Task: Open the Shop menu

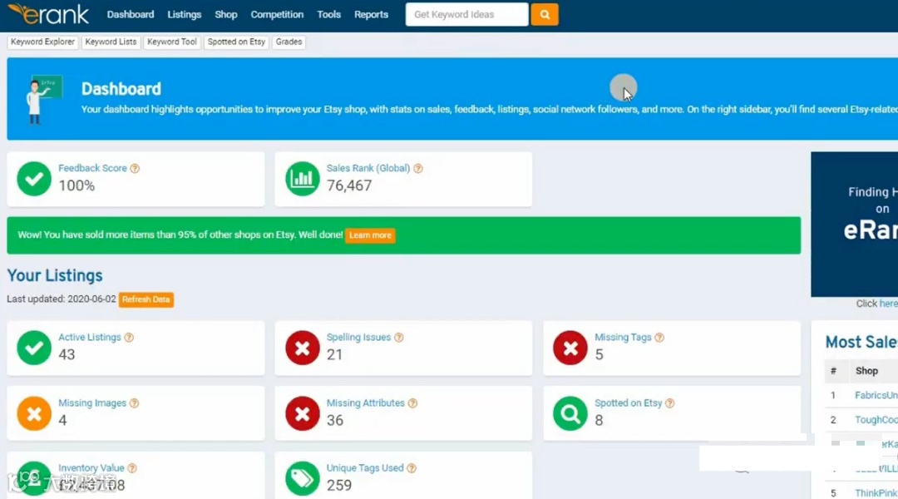Action: (x=225, y=14)
